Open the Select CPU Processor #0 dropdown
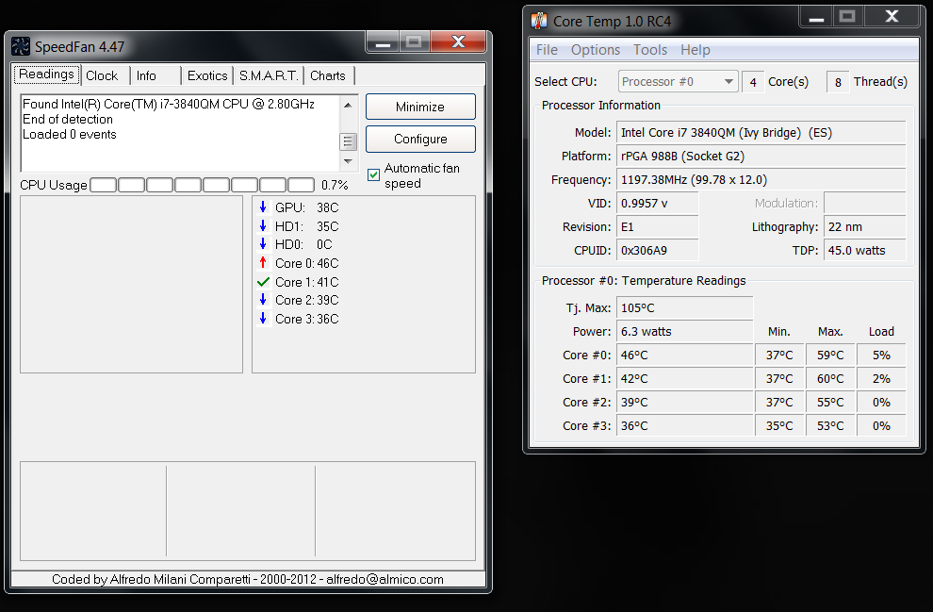The width and height of the screenshot is (933, 612). tap(679, 81)
